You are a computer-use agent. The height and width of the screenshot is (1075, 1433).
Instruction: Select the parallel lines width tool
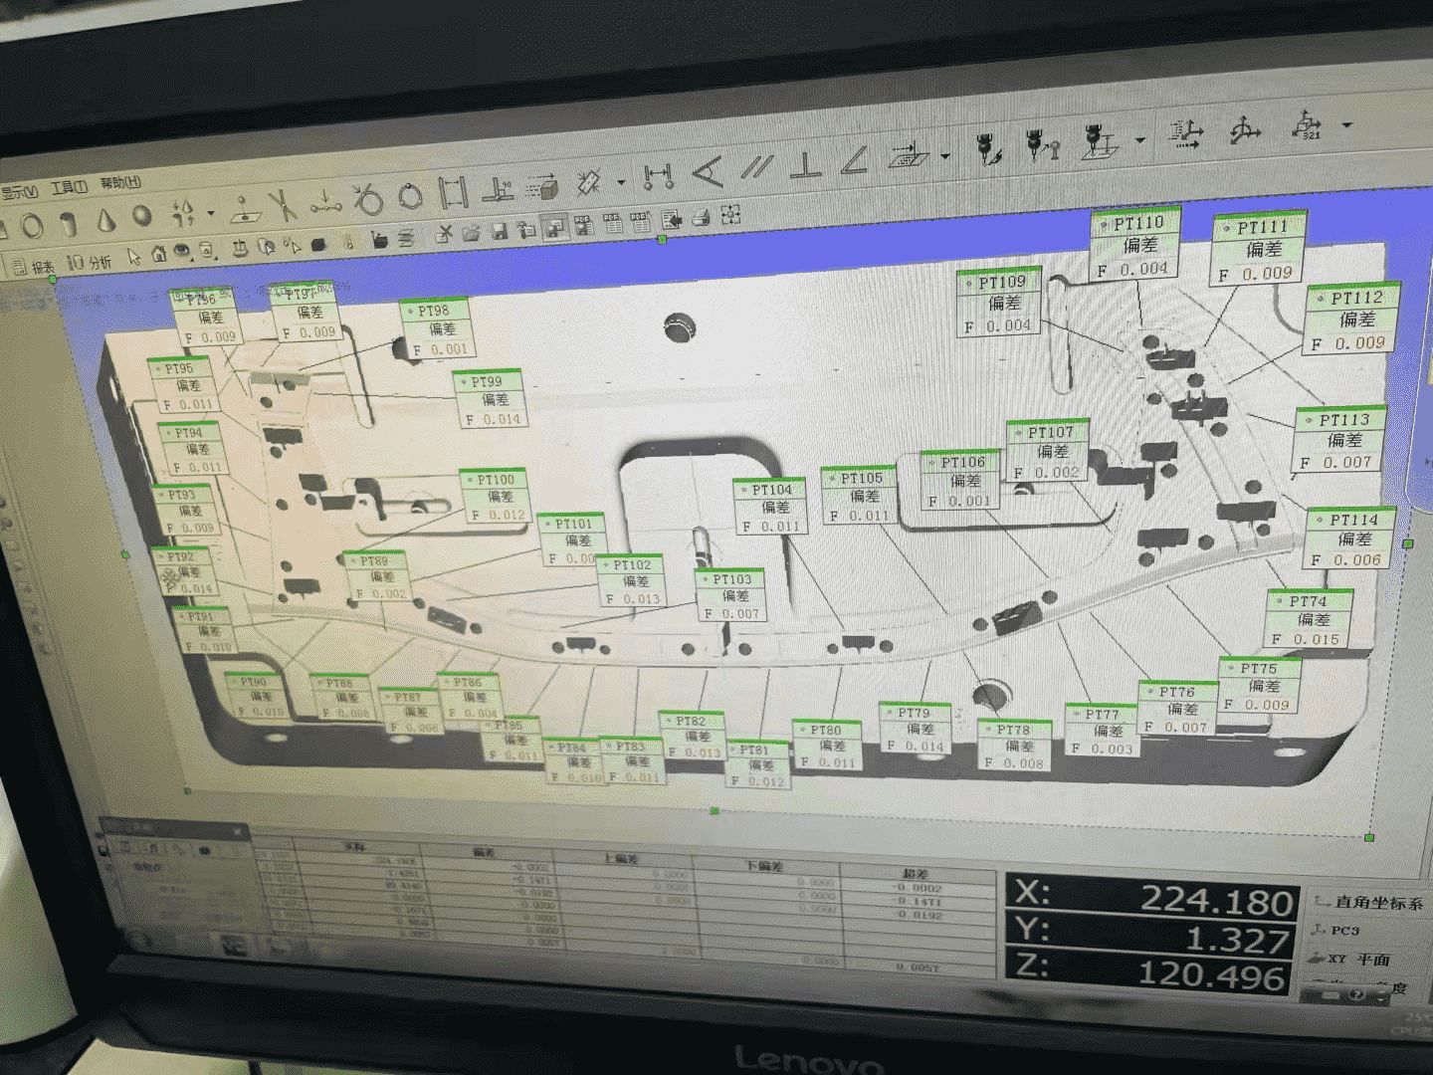[453, 191]
